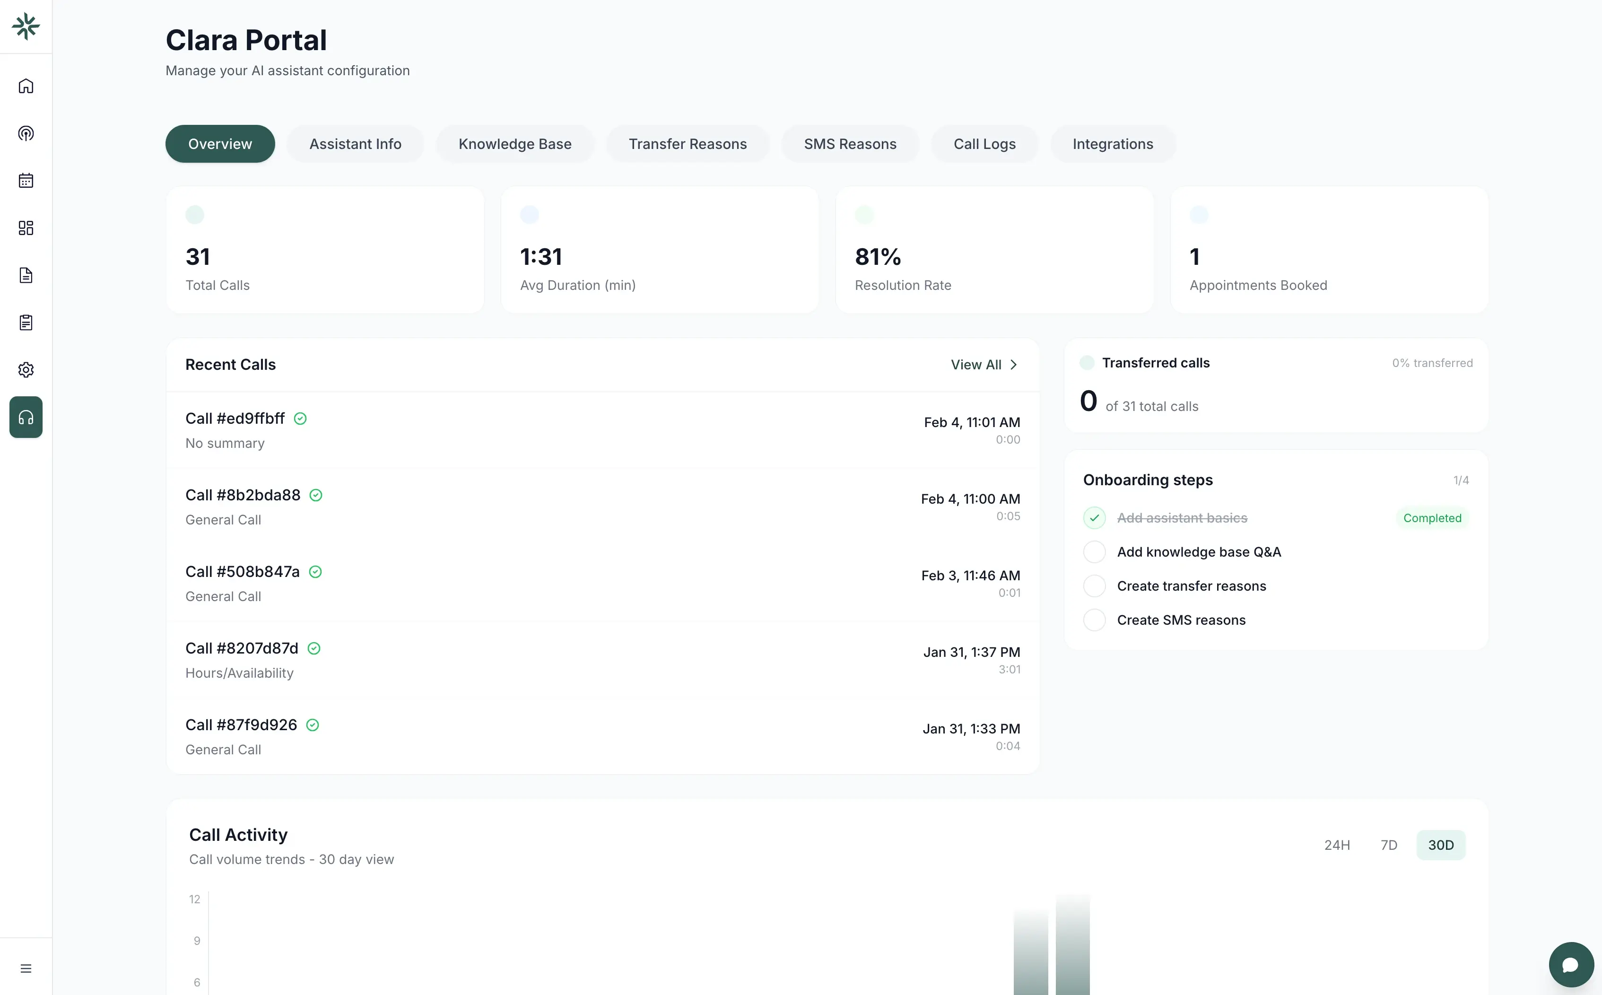
Task: Select the 7D call activity range
Action: [1389, 845]
